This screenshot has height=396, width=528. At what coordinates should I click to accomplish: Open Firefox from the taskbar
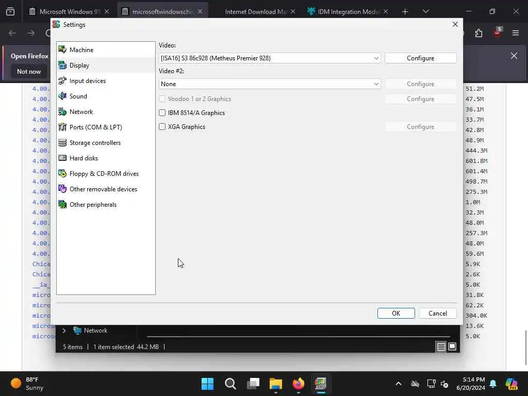click(x=299, y=384)
